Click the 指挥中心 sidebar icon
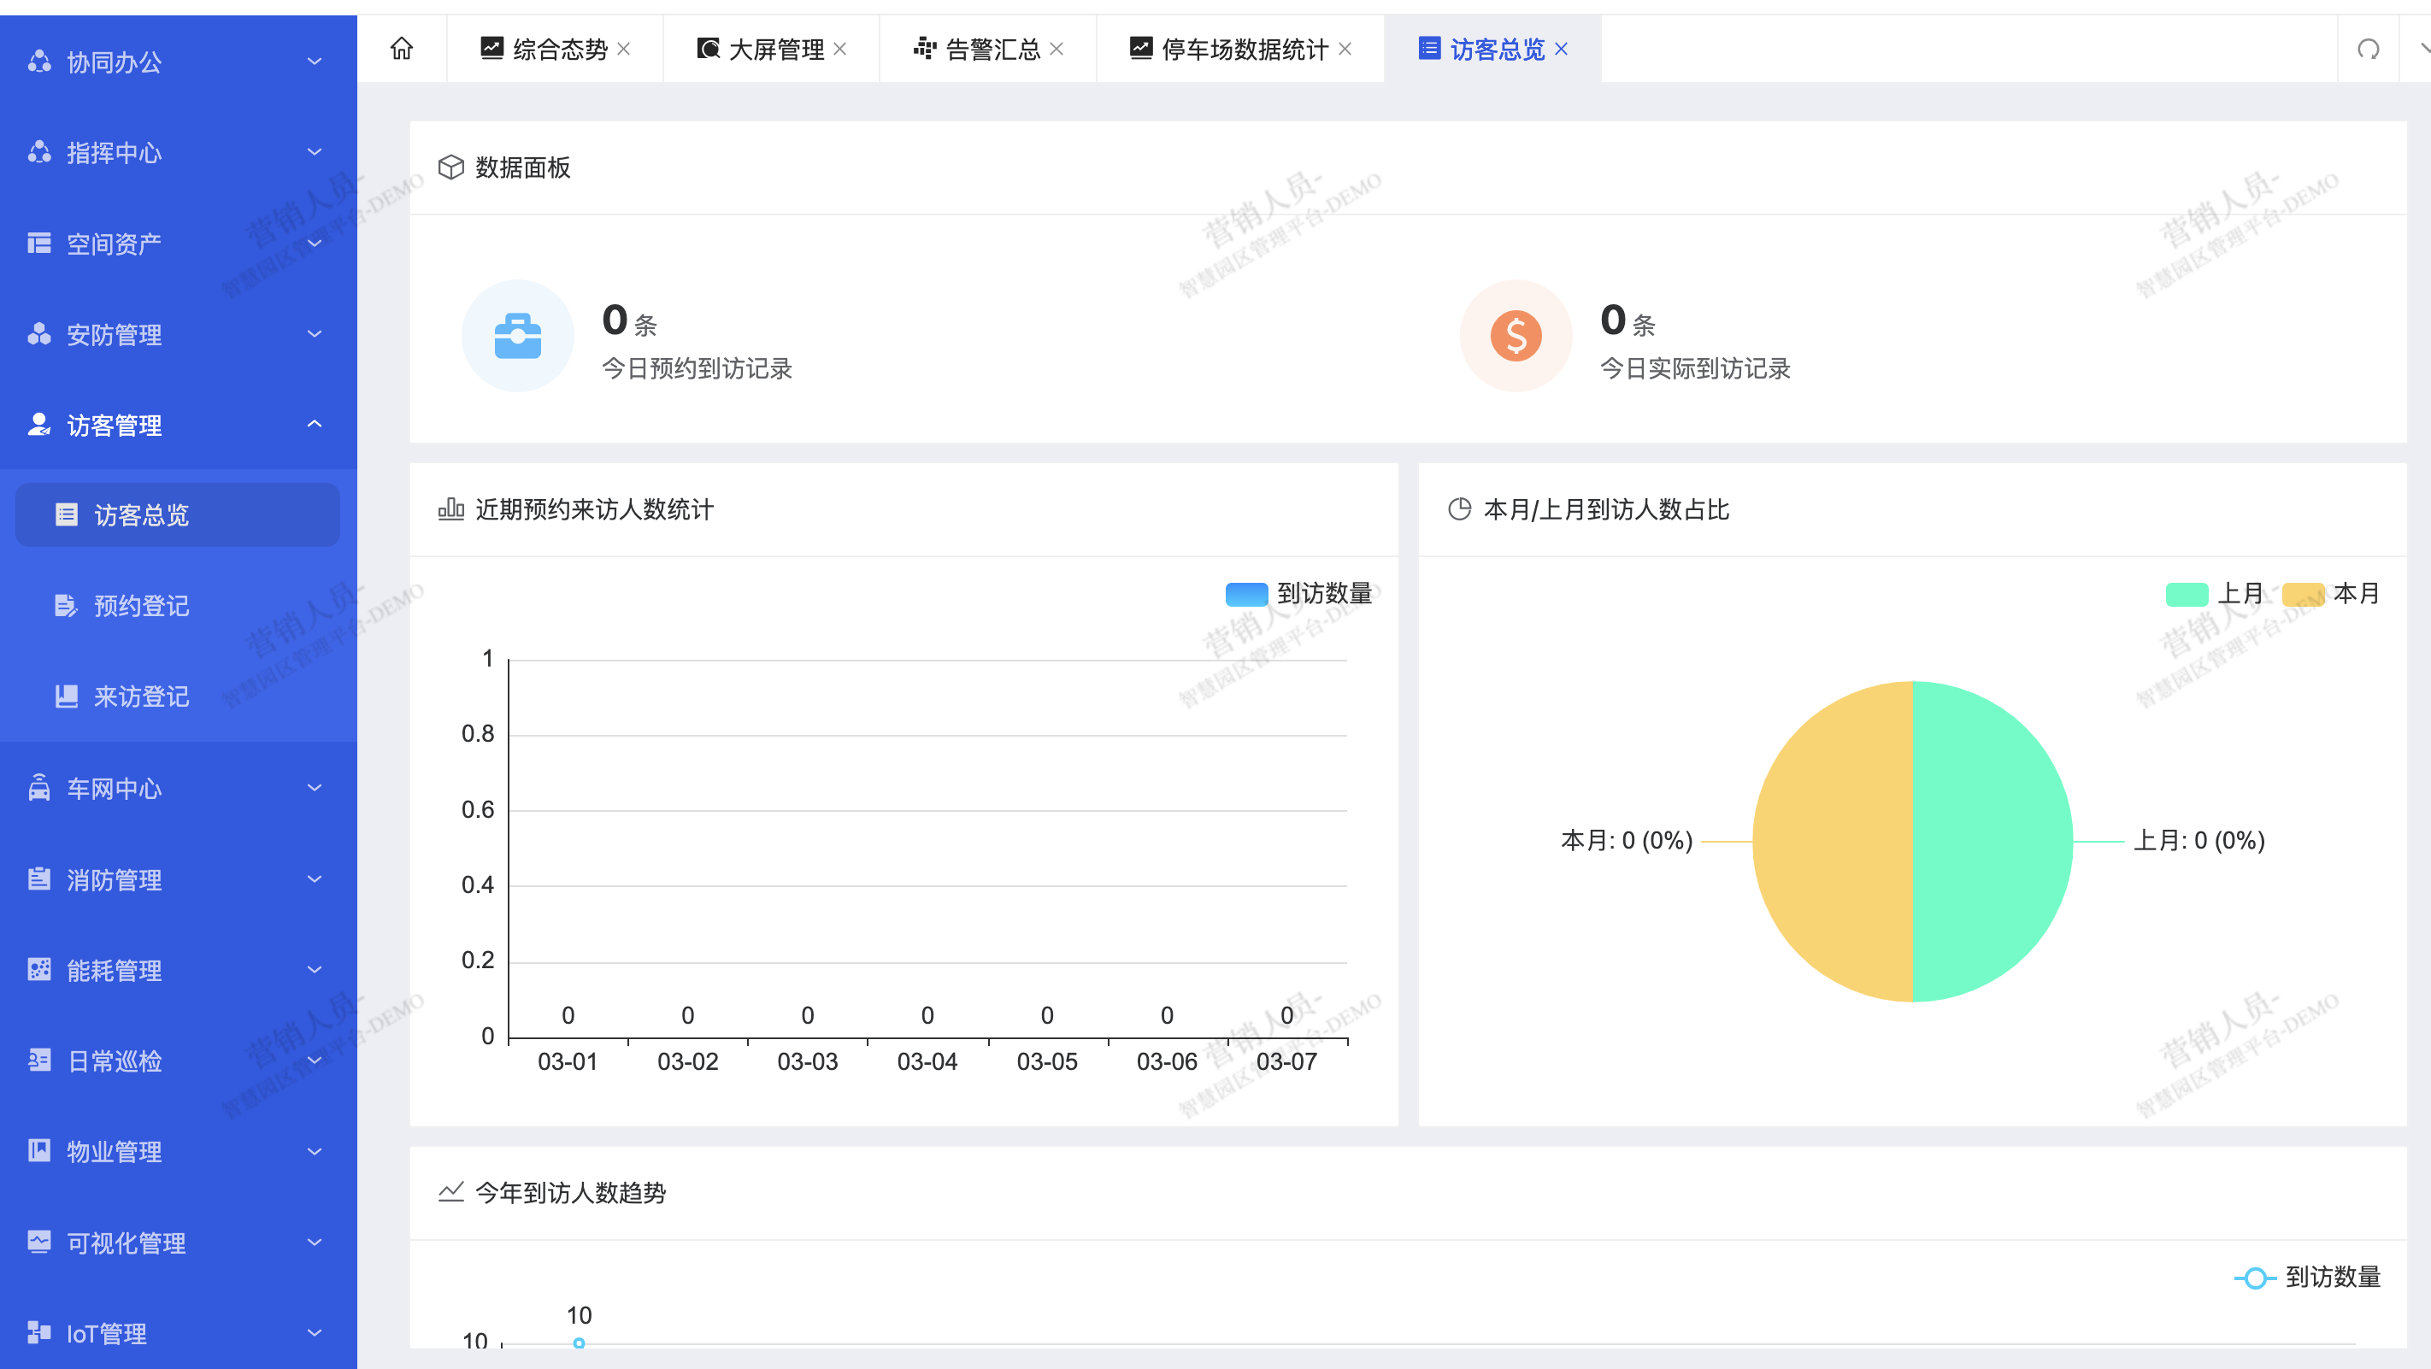This screenshot has height=1369, width=2431. coord(38,152)
